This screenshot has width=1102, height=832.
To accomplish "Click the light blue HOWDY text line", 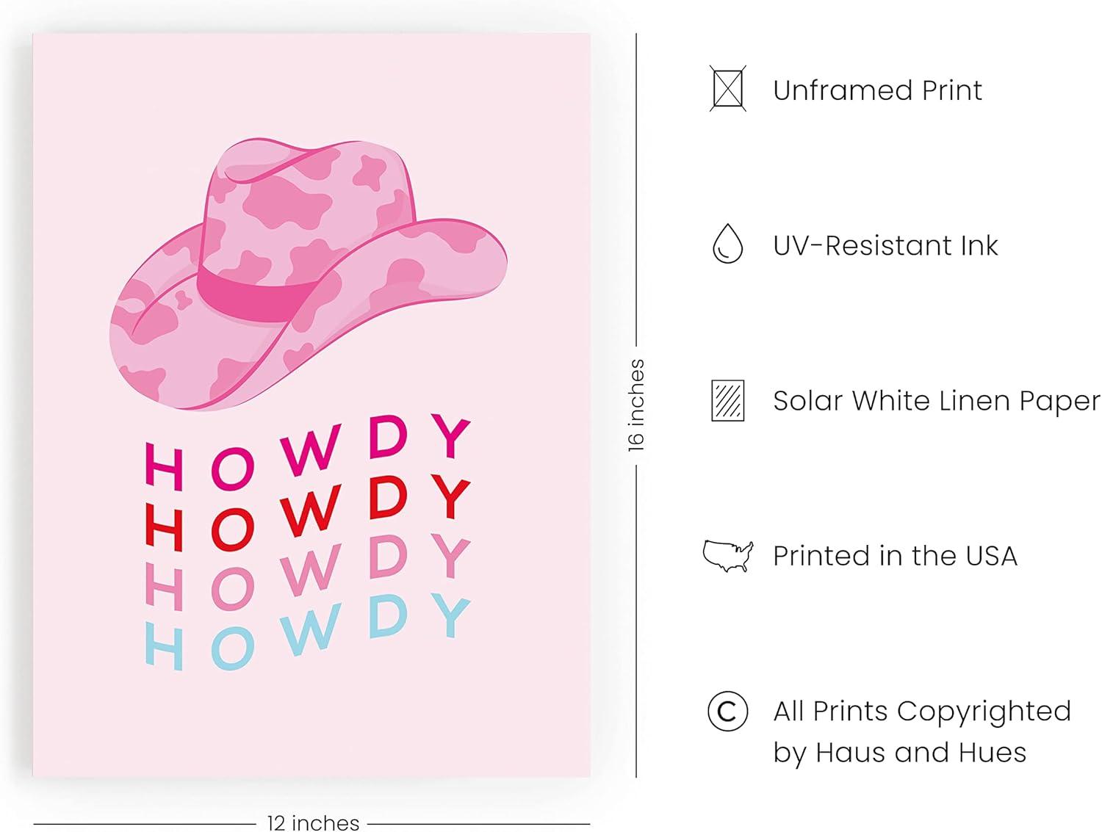I will click(307, 633).
